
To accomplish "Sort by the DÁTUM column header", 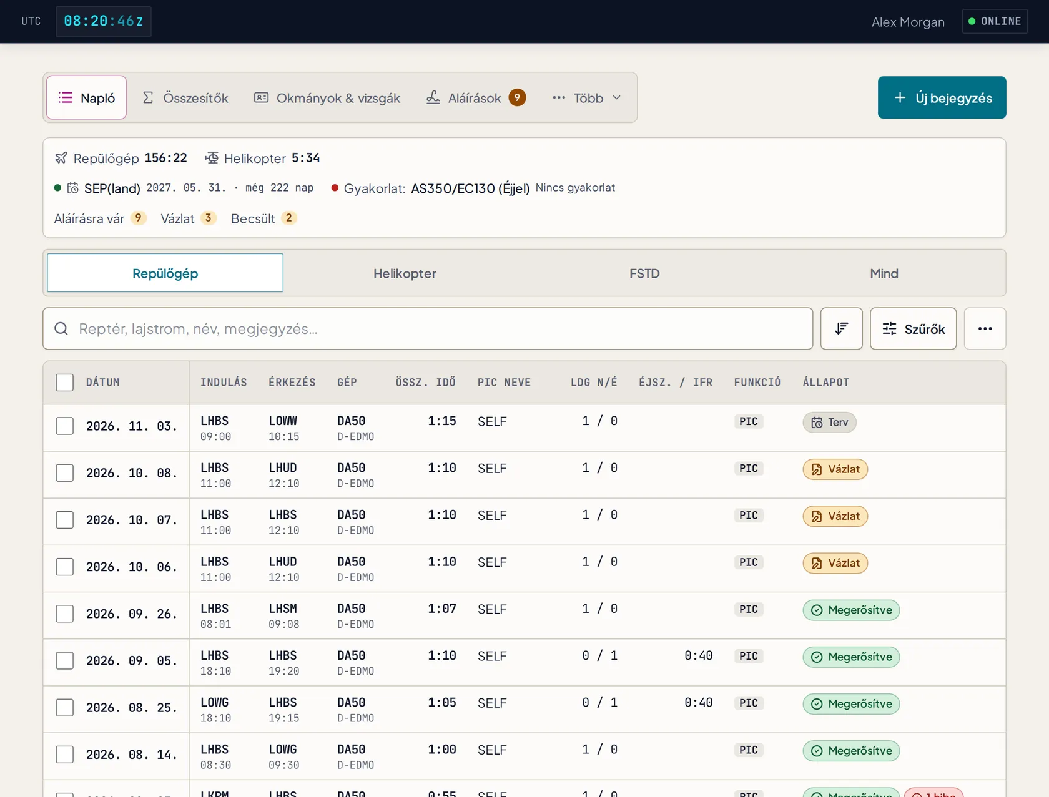I will [x=103, y=383].
